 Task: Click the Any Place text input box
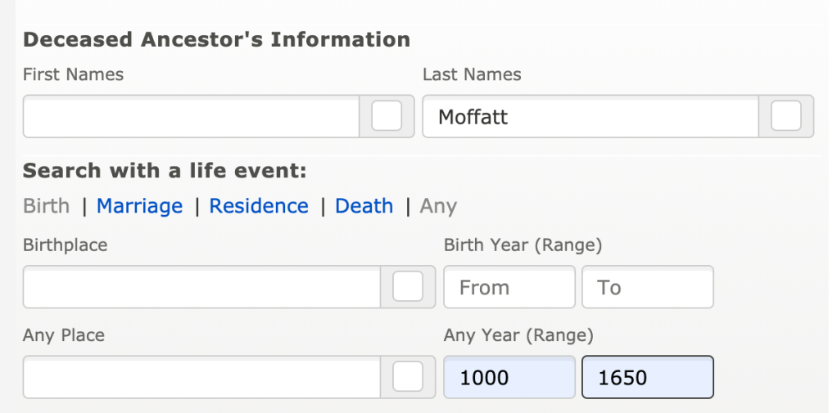(x=201, y=377)
